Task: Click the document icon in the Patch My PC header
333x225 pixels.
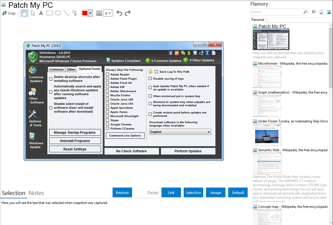Action: pos(213,53)
